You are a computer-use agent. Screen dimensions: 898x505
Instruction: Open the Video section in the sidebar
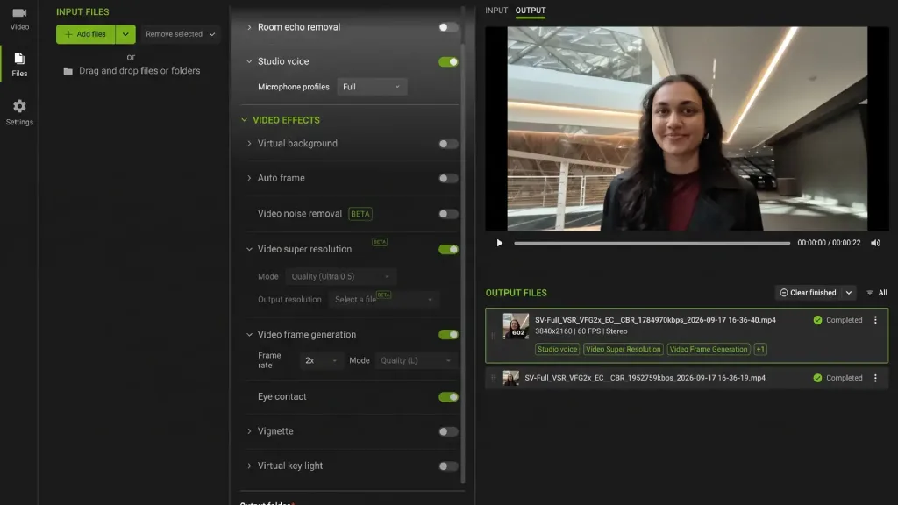tap(19, 19)
